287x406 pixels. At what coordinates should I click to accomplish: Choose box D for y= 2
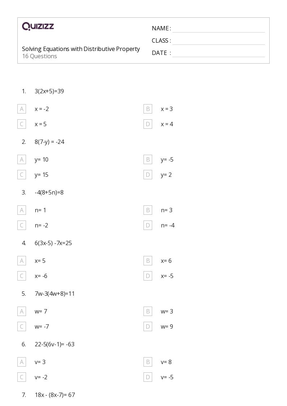[148, 175]
